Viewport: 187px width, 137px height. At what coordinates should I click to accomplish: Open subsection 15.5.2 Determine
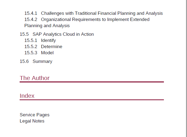(x=43, y=47)
